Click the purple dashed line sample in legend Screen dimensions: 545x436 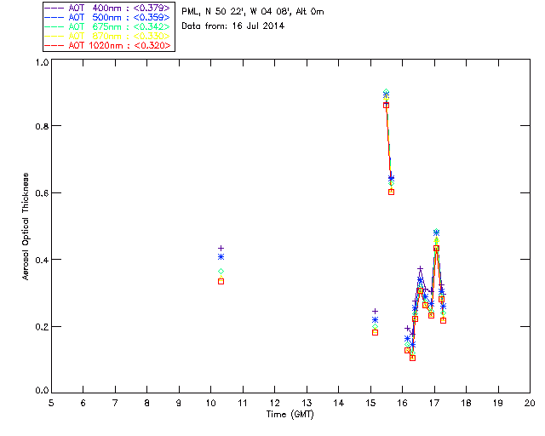point(54,8)
